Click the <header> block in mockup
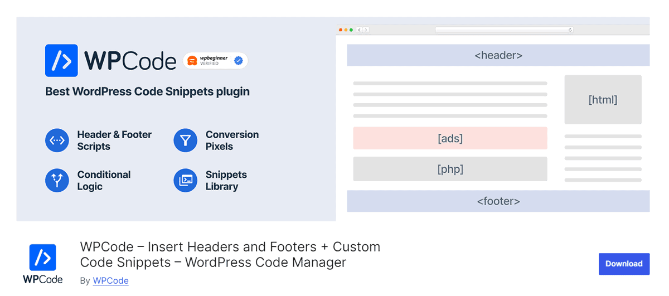 [498, 55]
